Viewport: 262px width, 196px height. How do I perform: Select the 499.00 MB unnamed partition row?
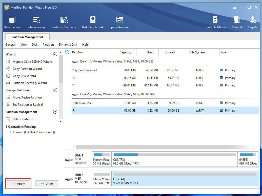[165, 85]
